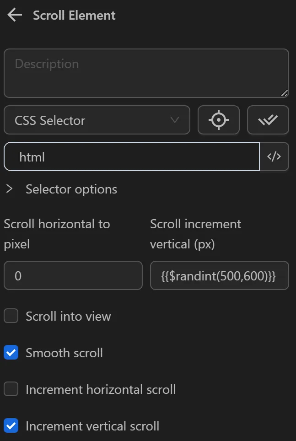Disable Increment vertical scroll checkbox
Image resolution: width=296 pixels, height=441 pixels.
[11, 426]
